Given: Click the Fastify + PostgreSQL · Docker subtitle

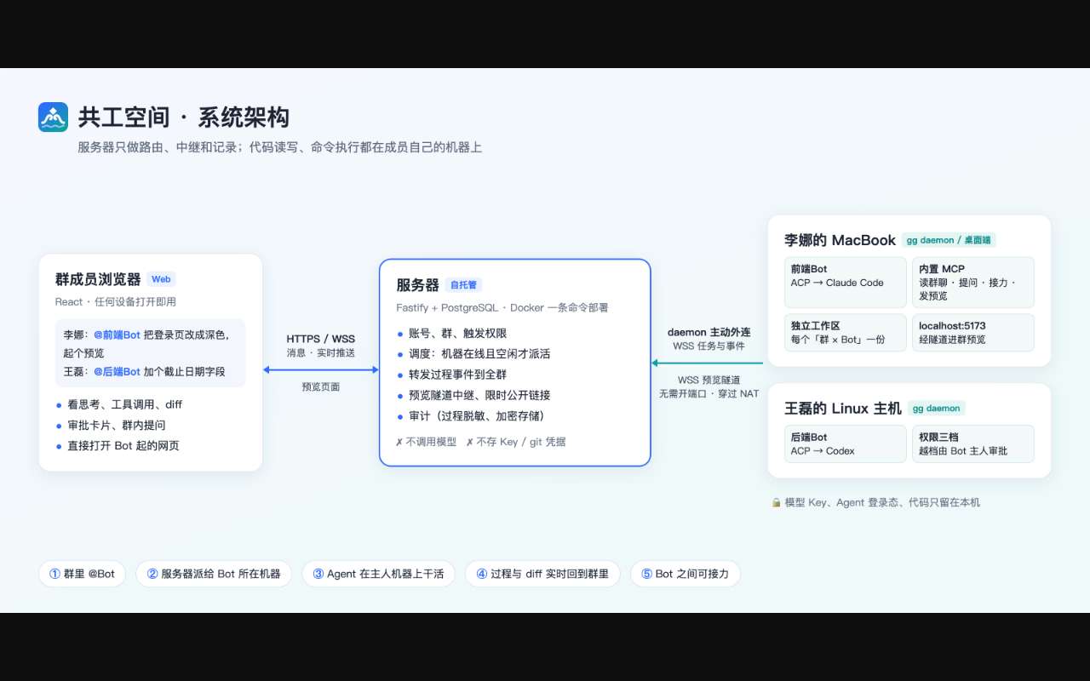Looking at the screenshot, I should pyautogui.click(x=502, y=307).
